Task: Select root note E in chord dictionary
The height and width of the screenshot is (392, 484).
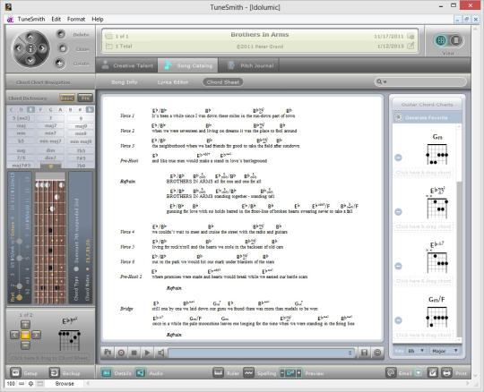Action: [30, 110]
